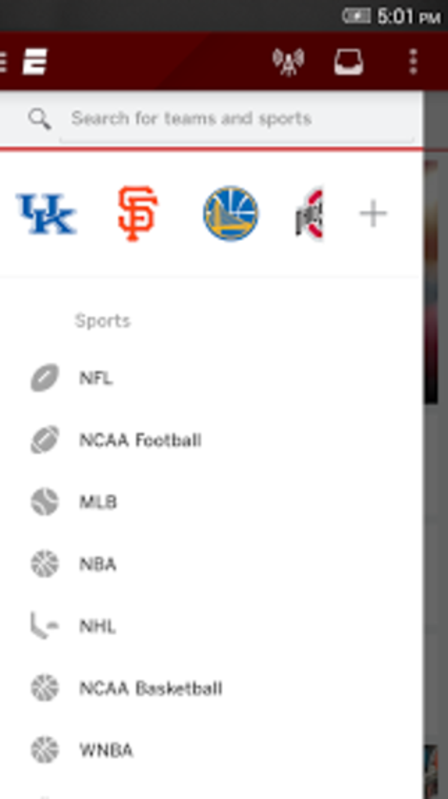448x799 pixels.
Task: Collapse the hamburger navigation drawer
Action: 4,61
